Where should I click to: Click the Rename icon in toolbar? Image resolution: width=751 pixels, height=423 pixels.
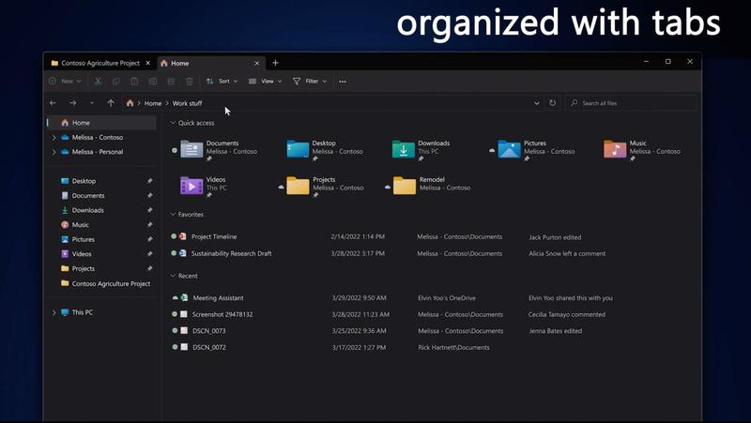153,82
